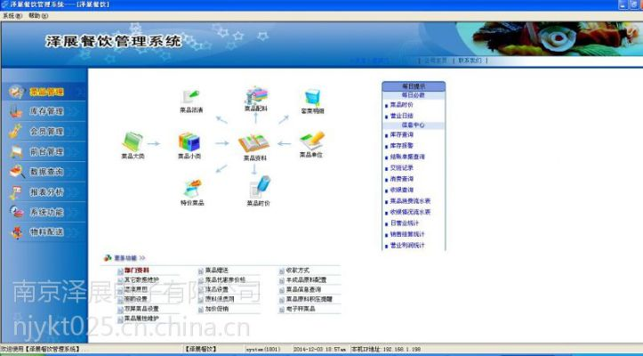Open the 菜品属性维护 link

click(141, 319)
